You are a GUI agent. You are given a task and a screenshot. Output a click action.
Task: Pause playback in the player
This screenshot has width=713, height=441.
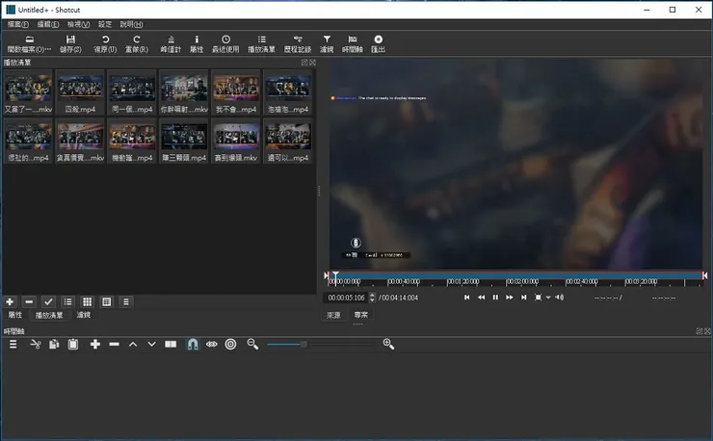pos(495,298)
